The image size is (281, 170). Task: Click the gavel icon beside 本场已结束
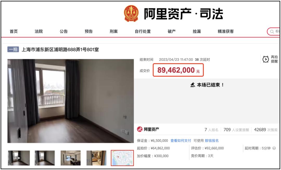coord(193,85)
